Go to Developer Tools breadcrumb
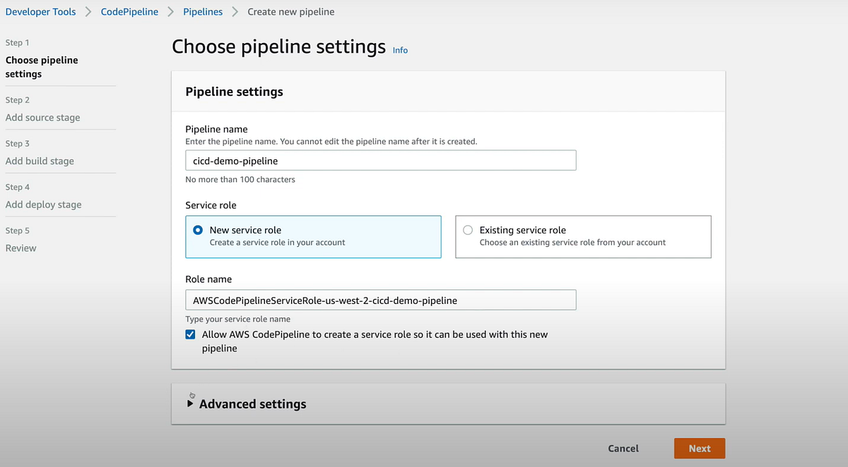 coord(40,12)
